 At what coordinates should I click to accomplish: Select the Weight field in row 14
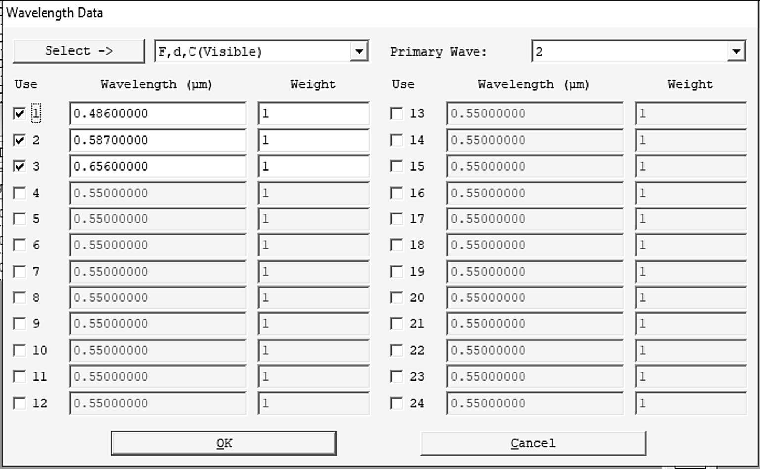tap(691, 140)
